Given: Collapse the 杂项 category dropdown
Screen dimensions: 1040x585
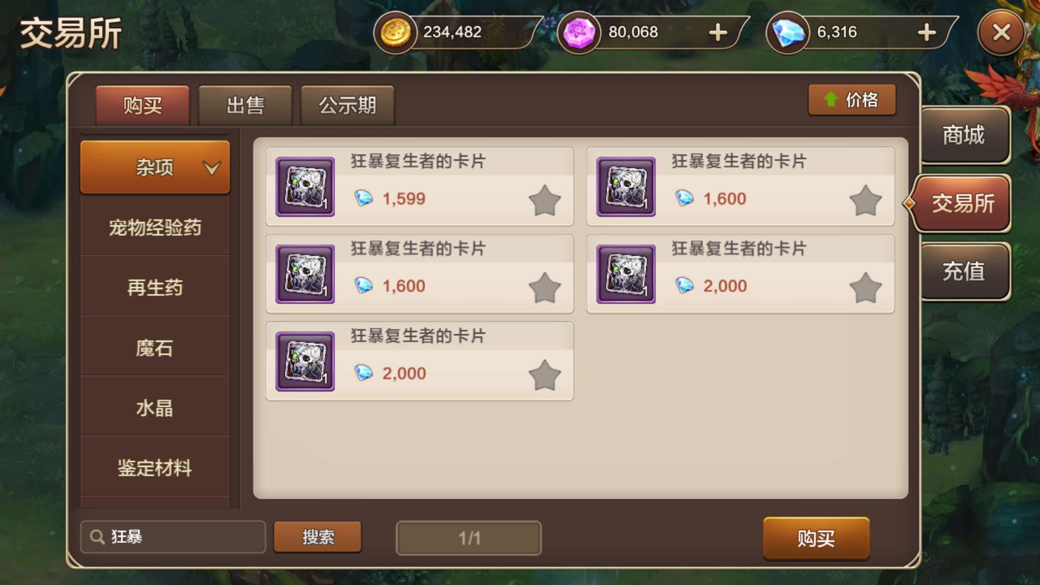Looking at the screenshot, I should 155,167.
